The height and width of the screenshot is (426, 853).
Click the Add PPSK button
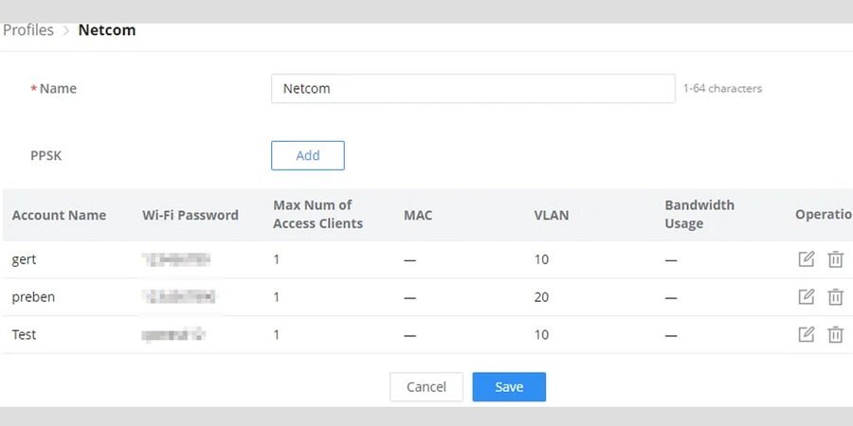point(307,155)
